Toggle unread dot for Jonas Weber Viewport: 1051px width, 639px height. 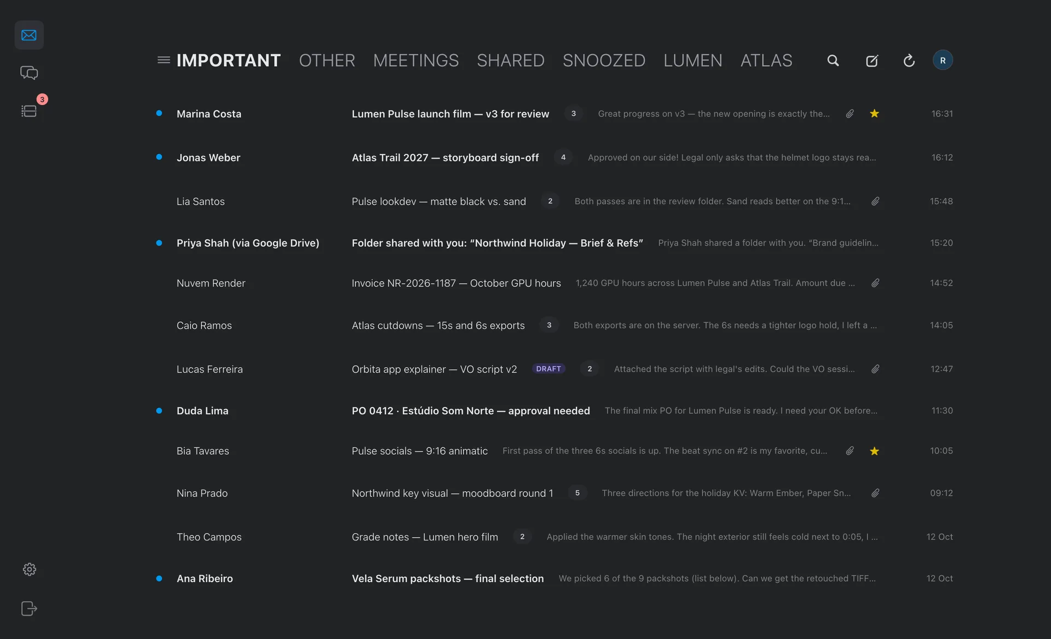pos(159,157)
